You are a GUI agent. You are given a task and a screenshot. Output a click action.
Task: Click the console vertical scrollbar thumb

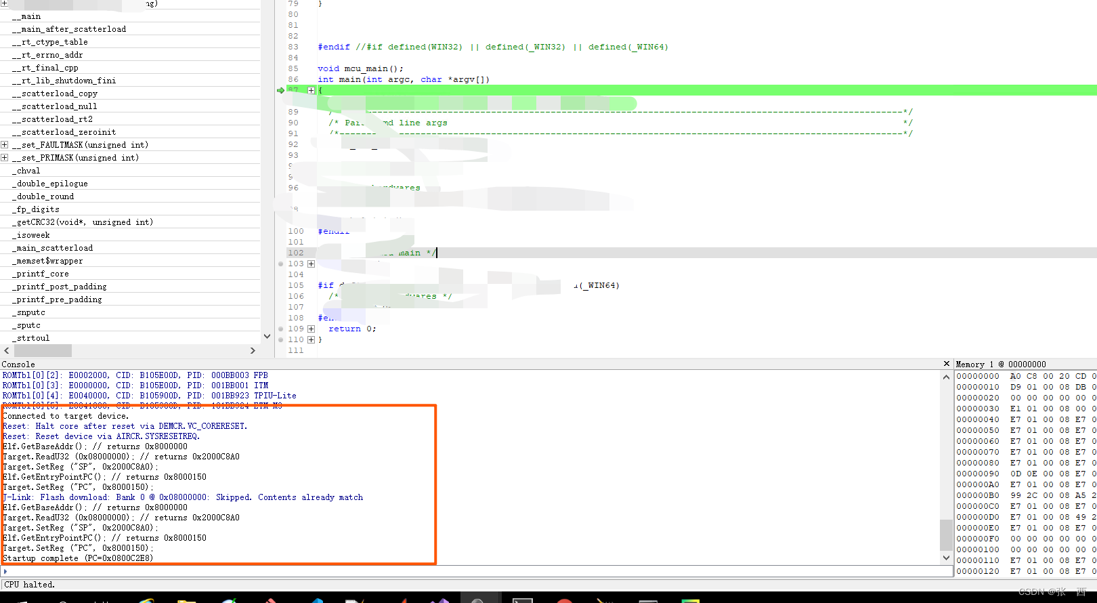click(x=946, y=535)
